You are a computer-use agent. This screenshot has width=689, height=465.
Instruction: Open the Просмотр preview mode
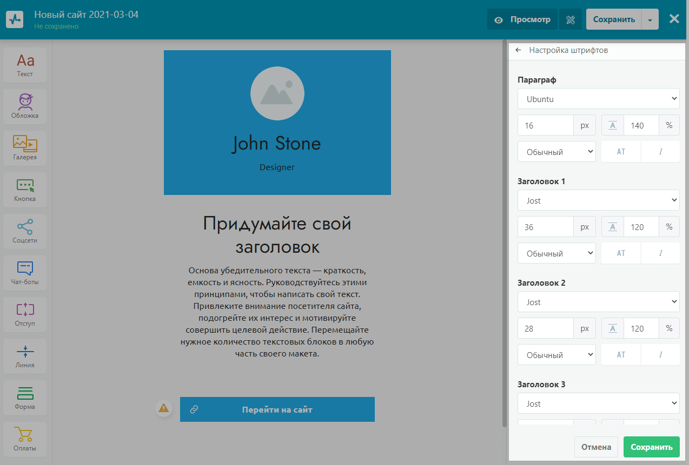pyautogui.click(x=521, y=19)
